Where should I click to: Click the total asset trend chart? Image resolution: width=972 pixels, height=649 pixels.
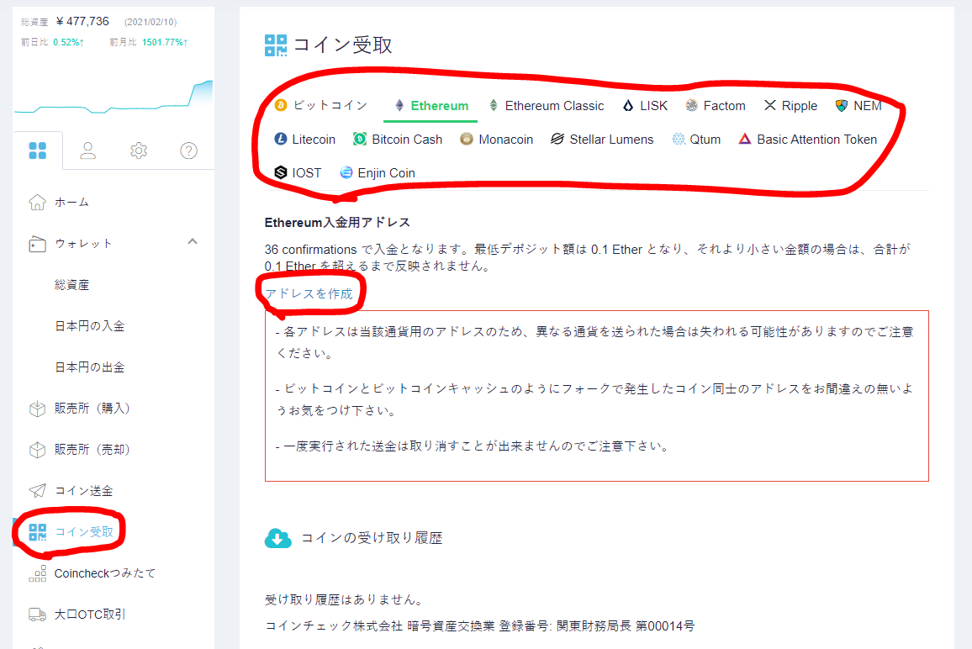[114, 98]
